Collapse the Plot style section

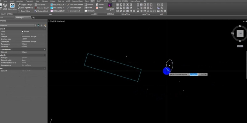coord(44,55)
